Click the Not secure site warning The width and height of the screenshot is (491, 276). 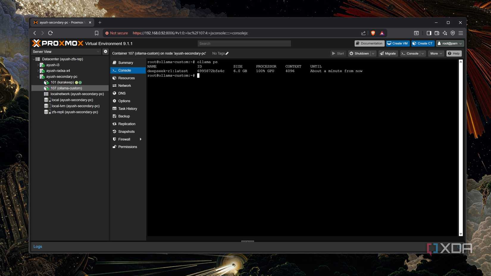[117, 33]
